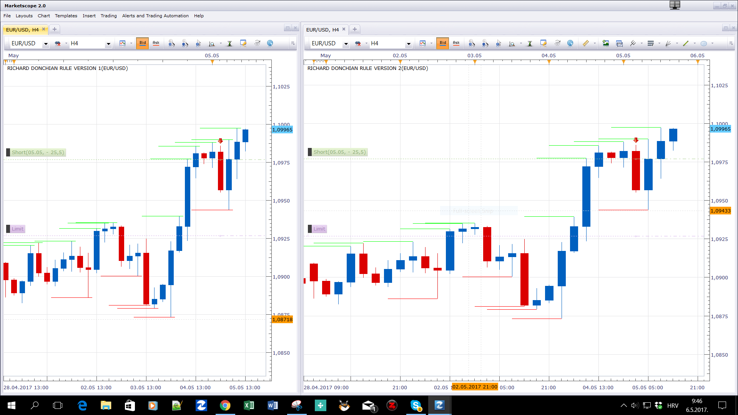The height and width of the screenshot is (415, 738).
Task: Expand the EUR/USD symbol dropdown in left chart
Action: [x=46, y=44]
